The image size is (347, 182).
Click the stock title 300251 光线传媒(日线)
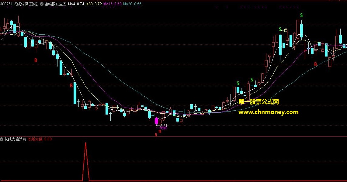19,4
